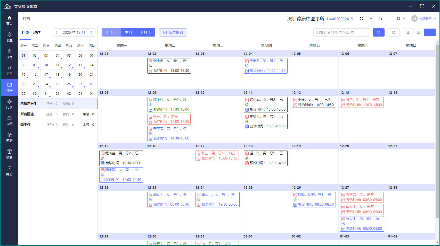Viewport: 440px width, 246px height.
Task: Select the 月 month view toggle
Action: click(430, 32)
